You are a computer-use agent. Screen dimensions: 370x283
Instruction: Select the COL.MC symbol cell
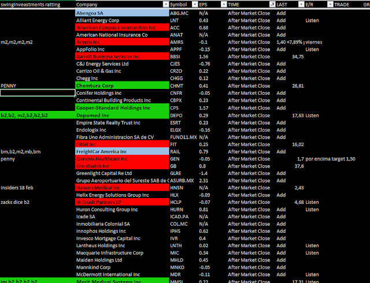[184, 224]
